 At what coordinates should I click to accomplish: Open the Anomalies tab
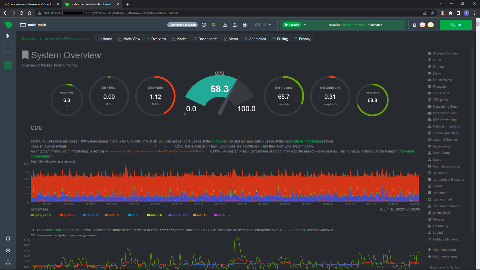coord(255,39)
